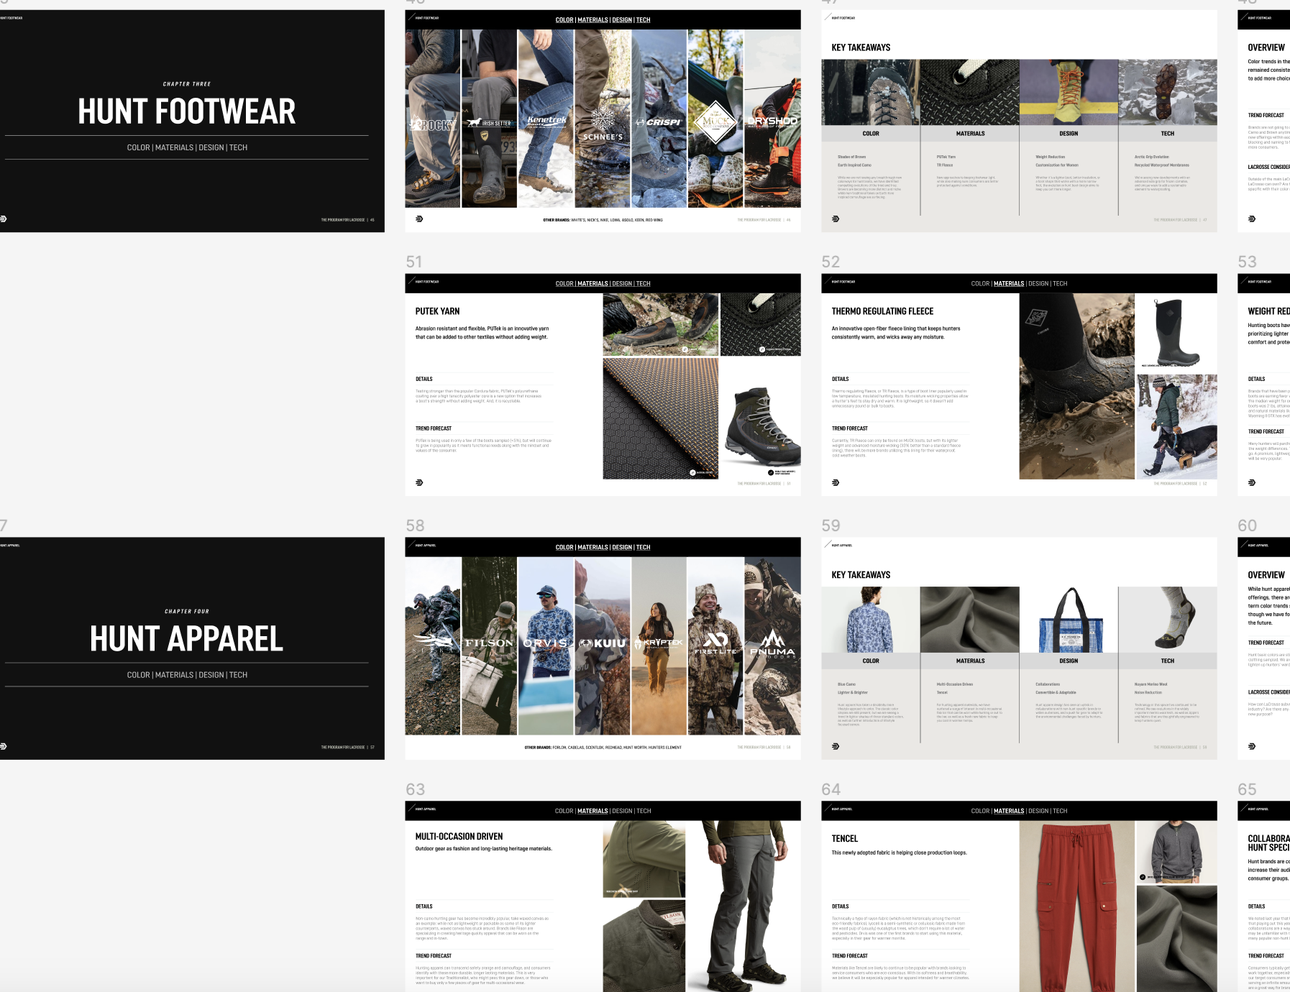Select frame number label 52
This screenshot has width=1290, height=992.
(x=831, y=262)
